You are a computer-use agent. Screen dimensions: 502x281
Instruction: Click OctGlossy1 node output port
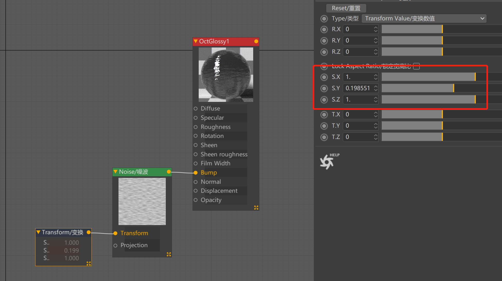point(256,41)
